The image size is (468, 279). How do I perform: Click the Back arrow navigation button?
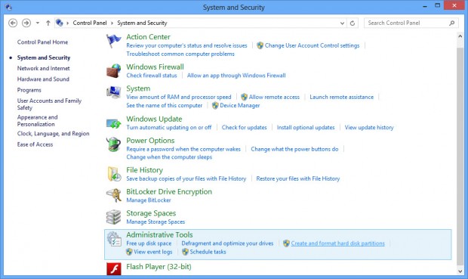coord(13,23)
